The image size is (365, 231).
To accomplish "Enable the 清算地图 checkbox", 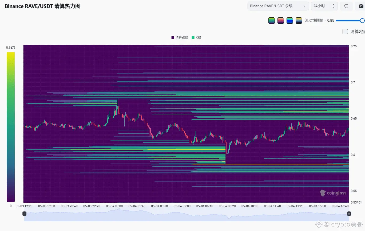I will pyautogui.click(x=345, y=32).
